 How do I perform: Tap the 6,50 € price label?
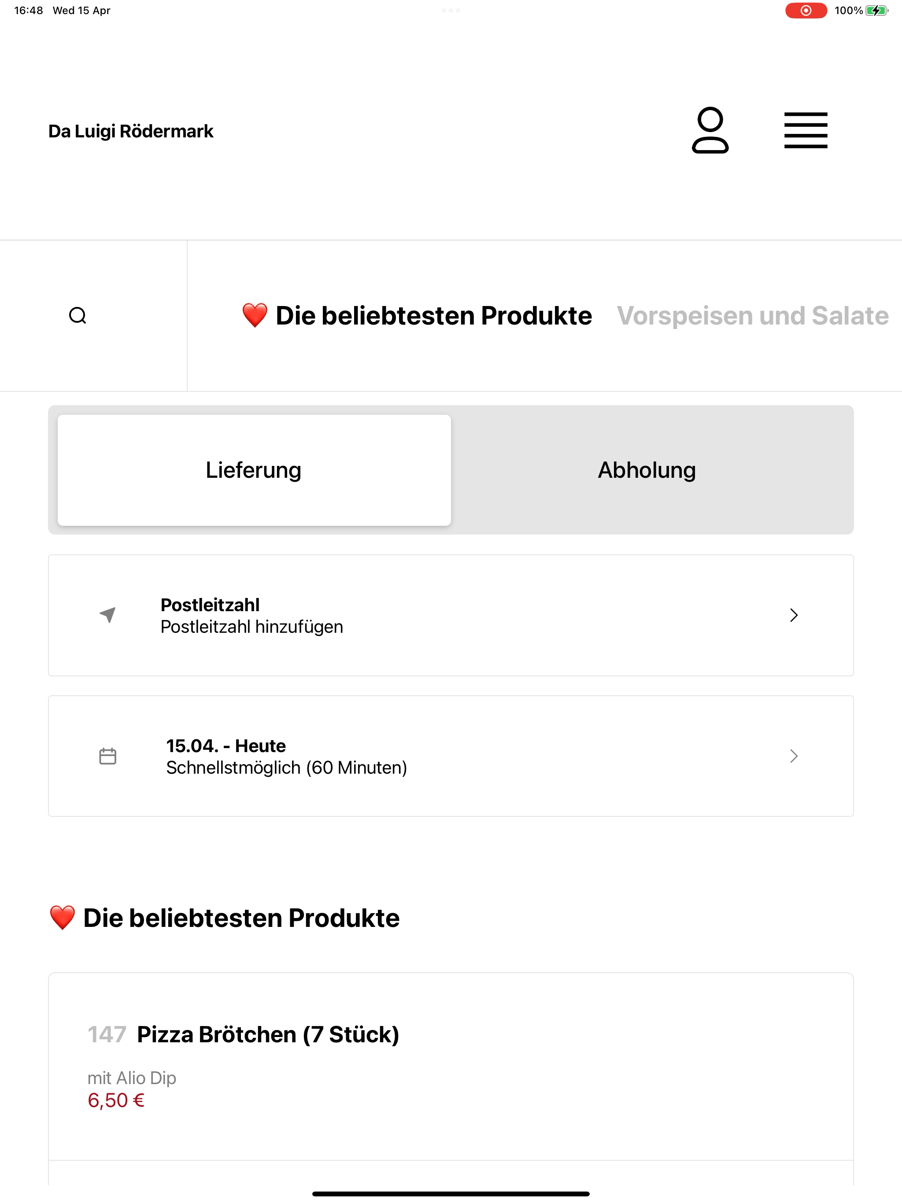pos(116,1100)
